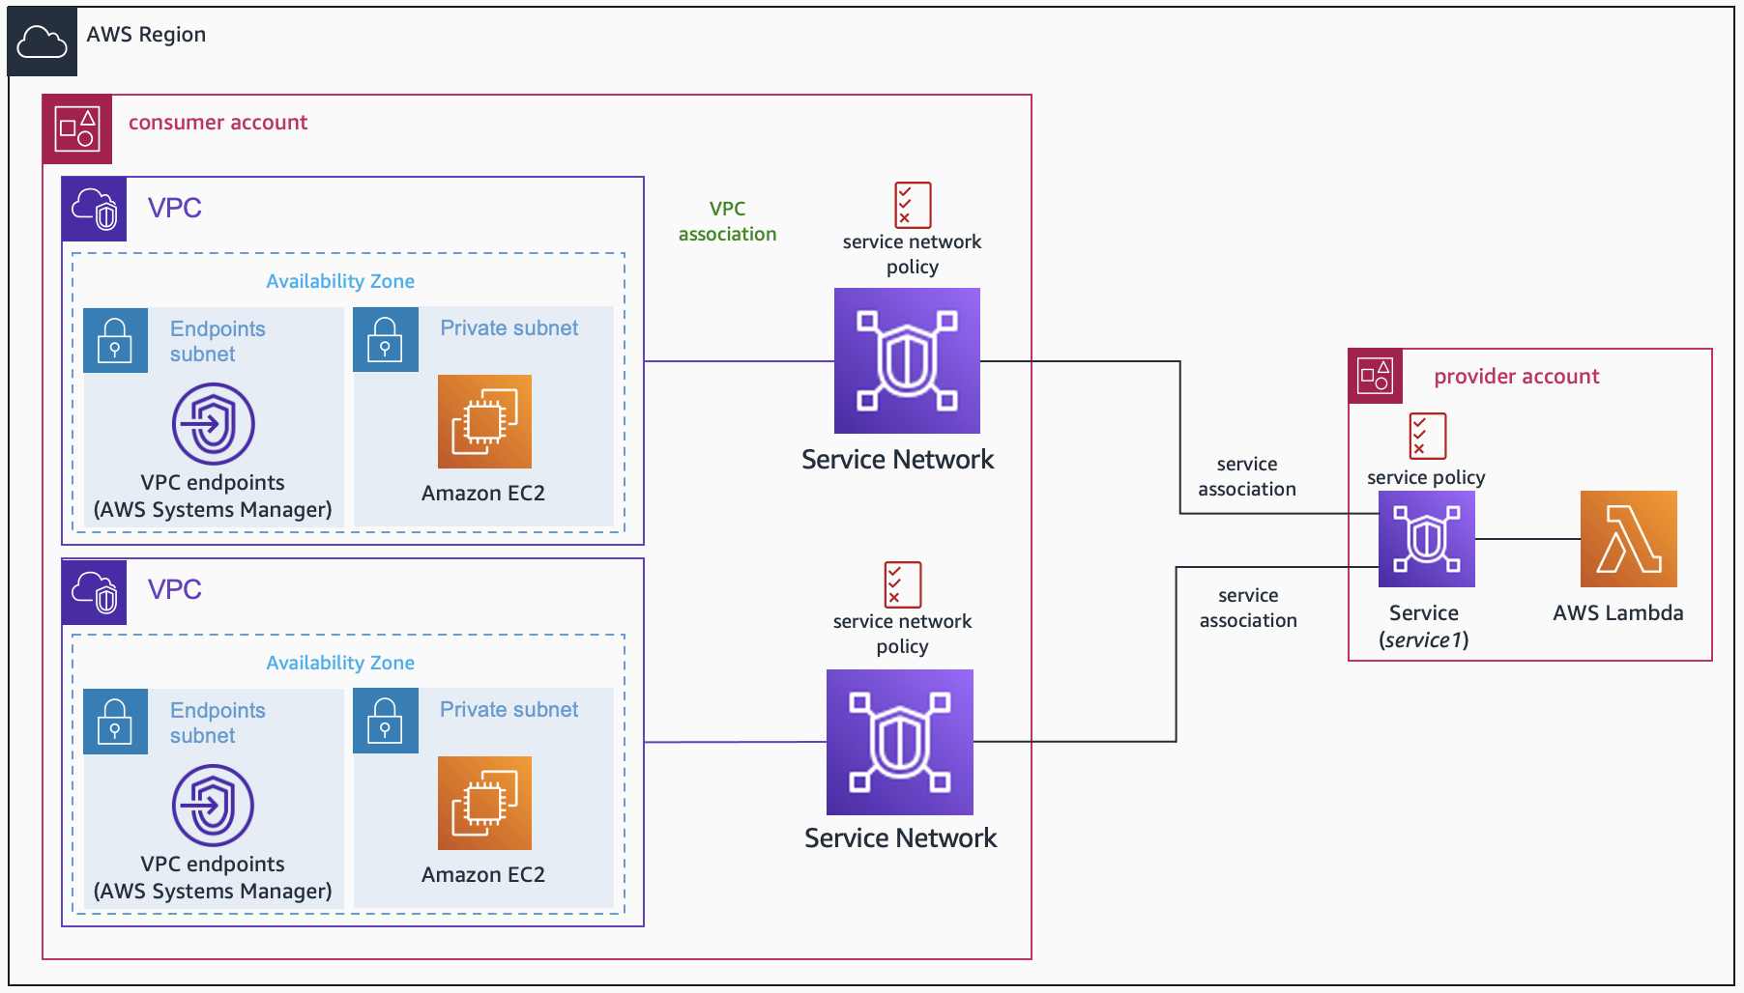
Task: Click the upper Service Network caption
Action: [897, 460]
